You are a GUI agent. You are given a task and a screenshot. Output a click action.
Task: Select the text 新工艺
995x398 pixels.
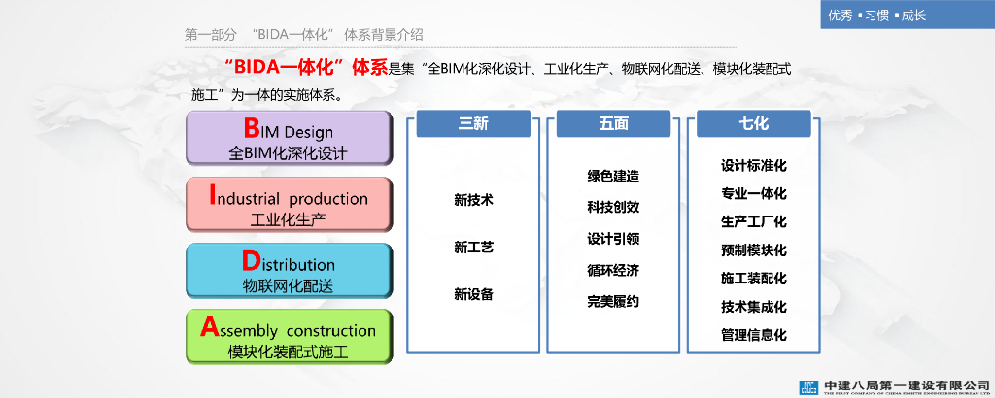click(x=473, y=248)
